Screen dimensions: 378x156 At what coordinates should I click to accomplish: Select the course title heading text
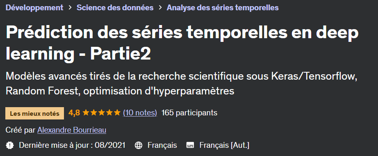tap(182, 44)
